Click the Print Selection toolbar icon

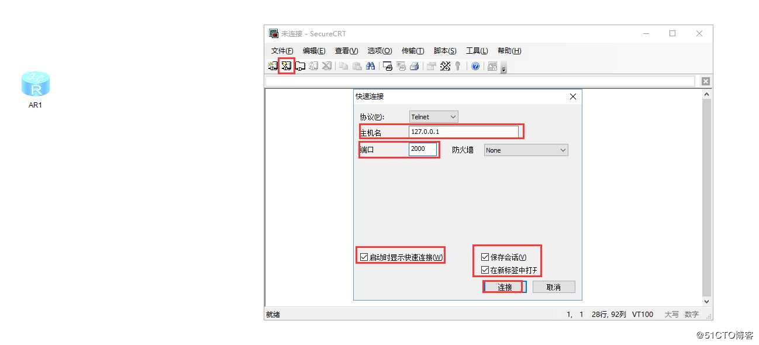[401, 66]
